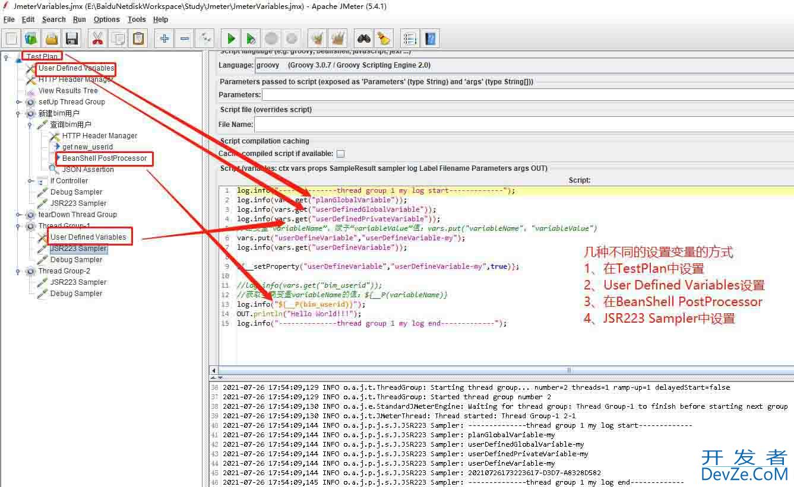Image resolution: width=794 pixels, height=487 pixels.
Task: Expand the tearDown Thread Group node
Action: point(18,215)
